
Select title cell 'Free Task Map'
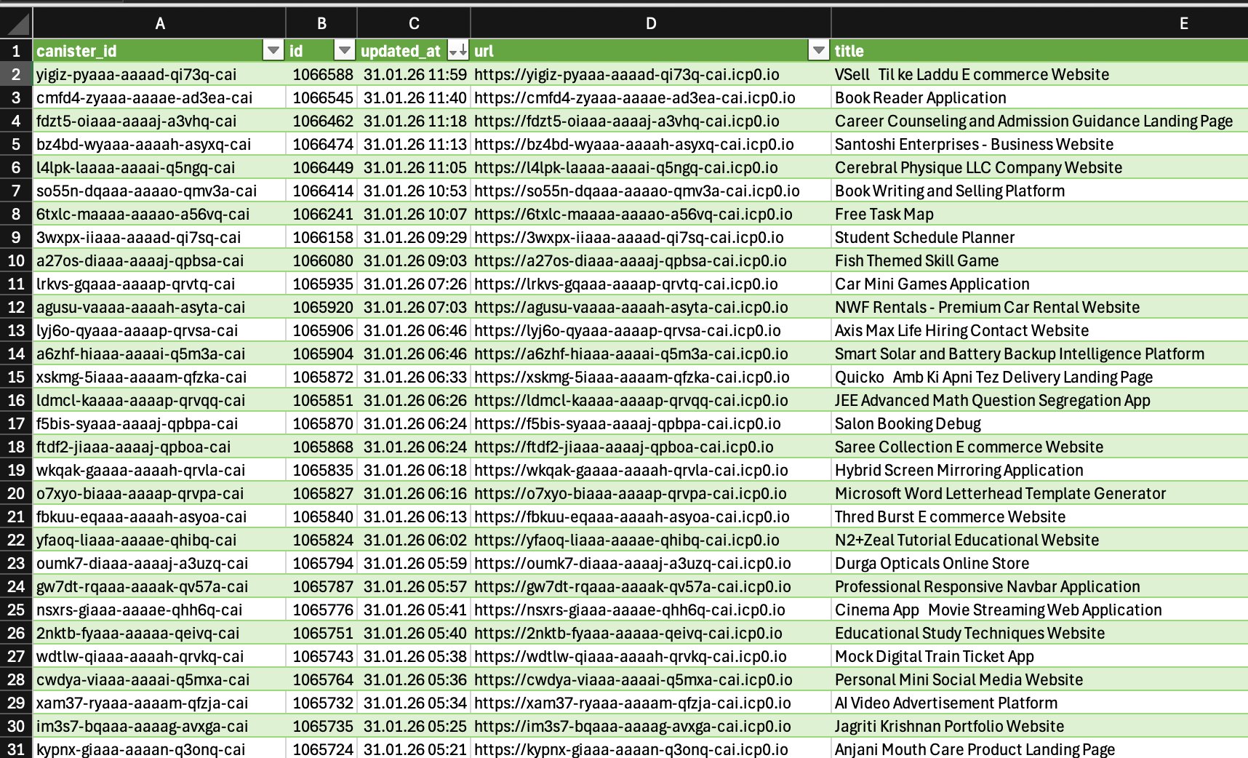[x=1039, y=214]
